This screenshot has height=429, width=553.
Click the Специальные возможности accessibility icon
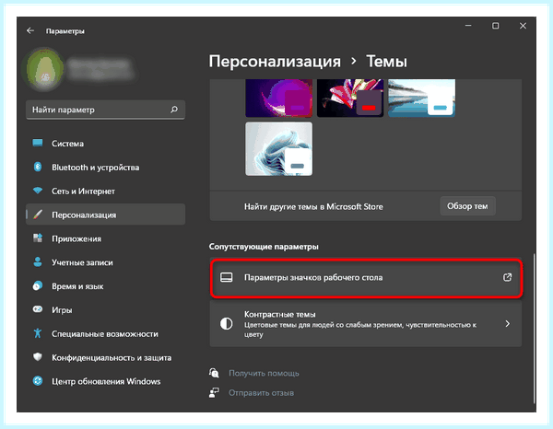coord(38,333)
